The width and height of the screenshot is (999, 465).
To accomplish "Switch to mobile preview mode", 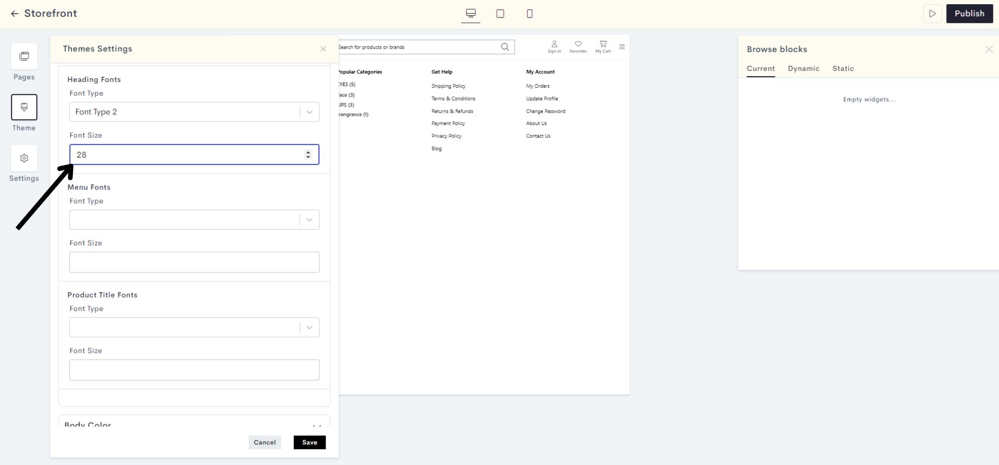I will (530, 14).
